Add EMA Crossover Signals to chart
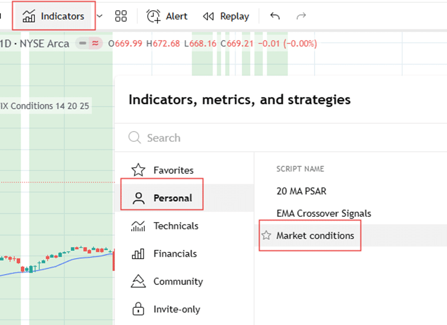This screenshot has height=325, width=447. coord(324,213)
